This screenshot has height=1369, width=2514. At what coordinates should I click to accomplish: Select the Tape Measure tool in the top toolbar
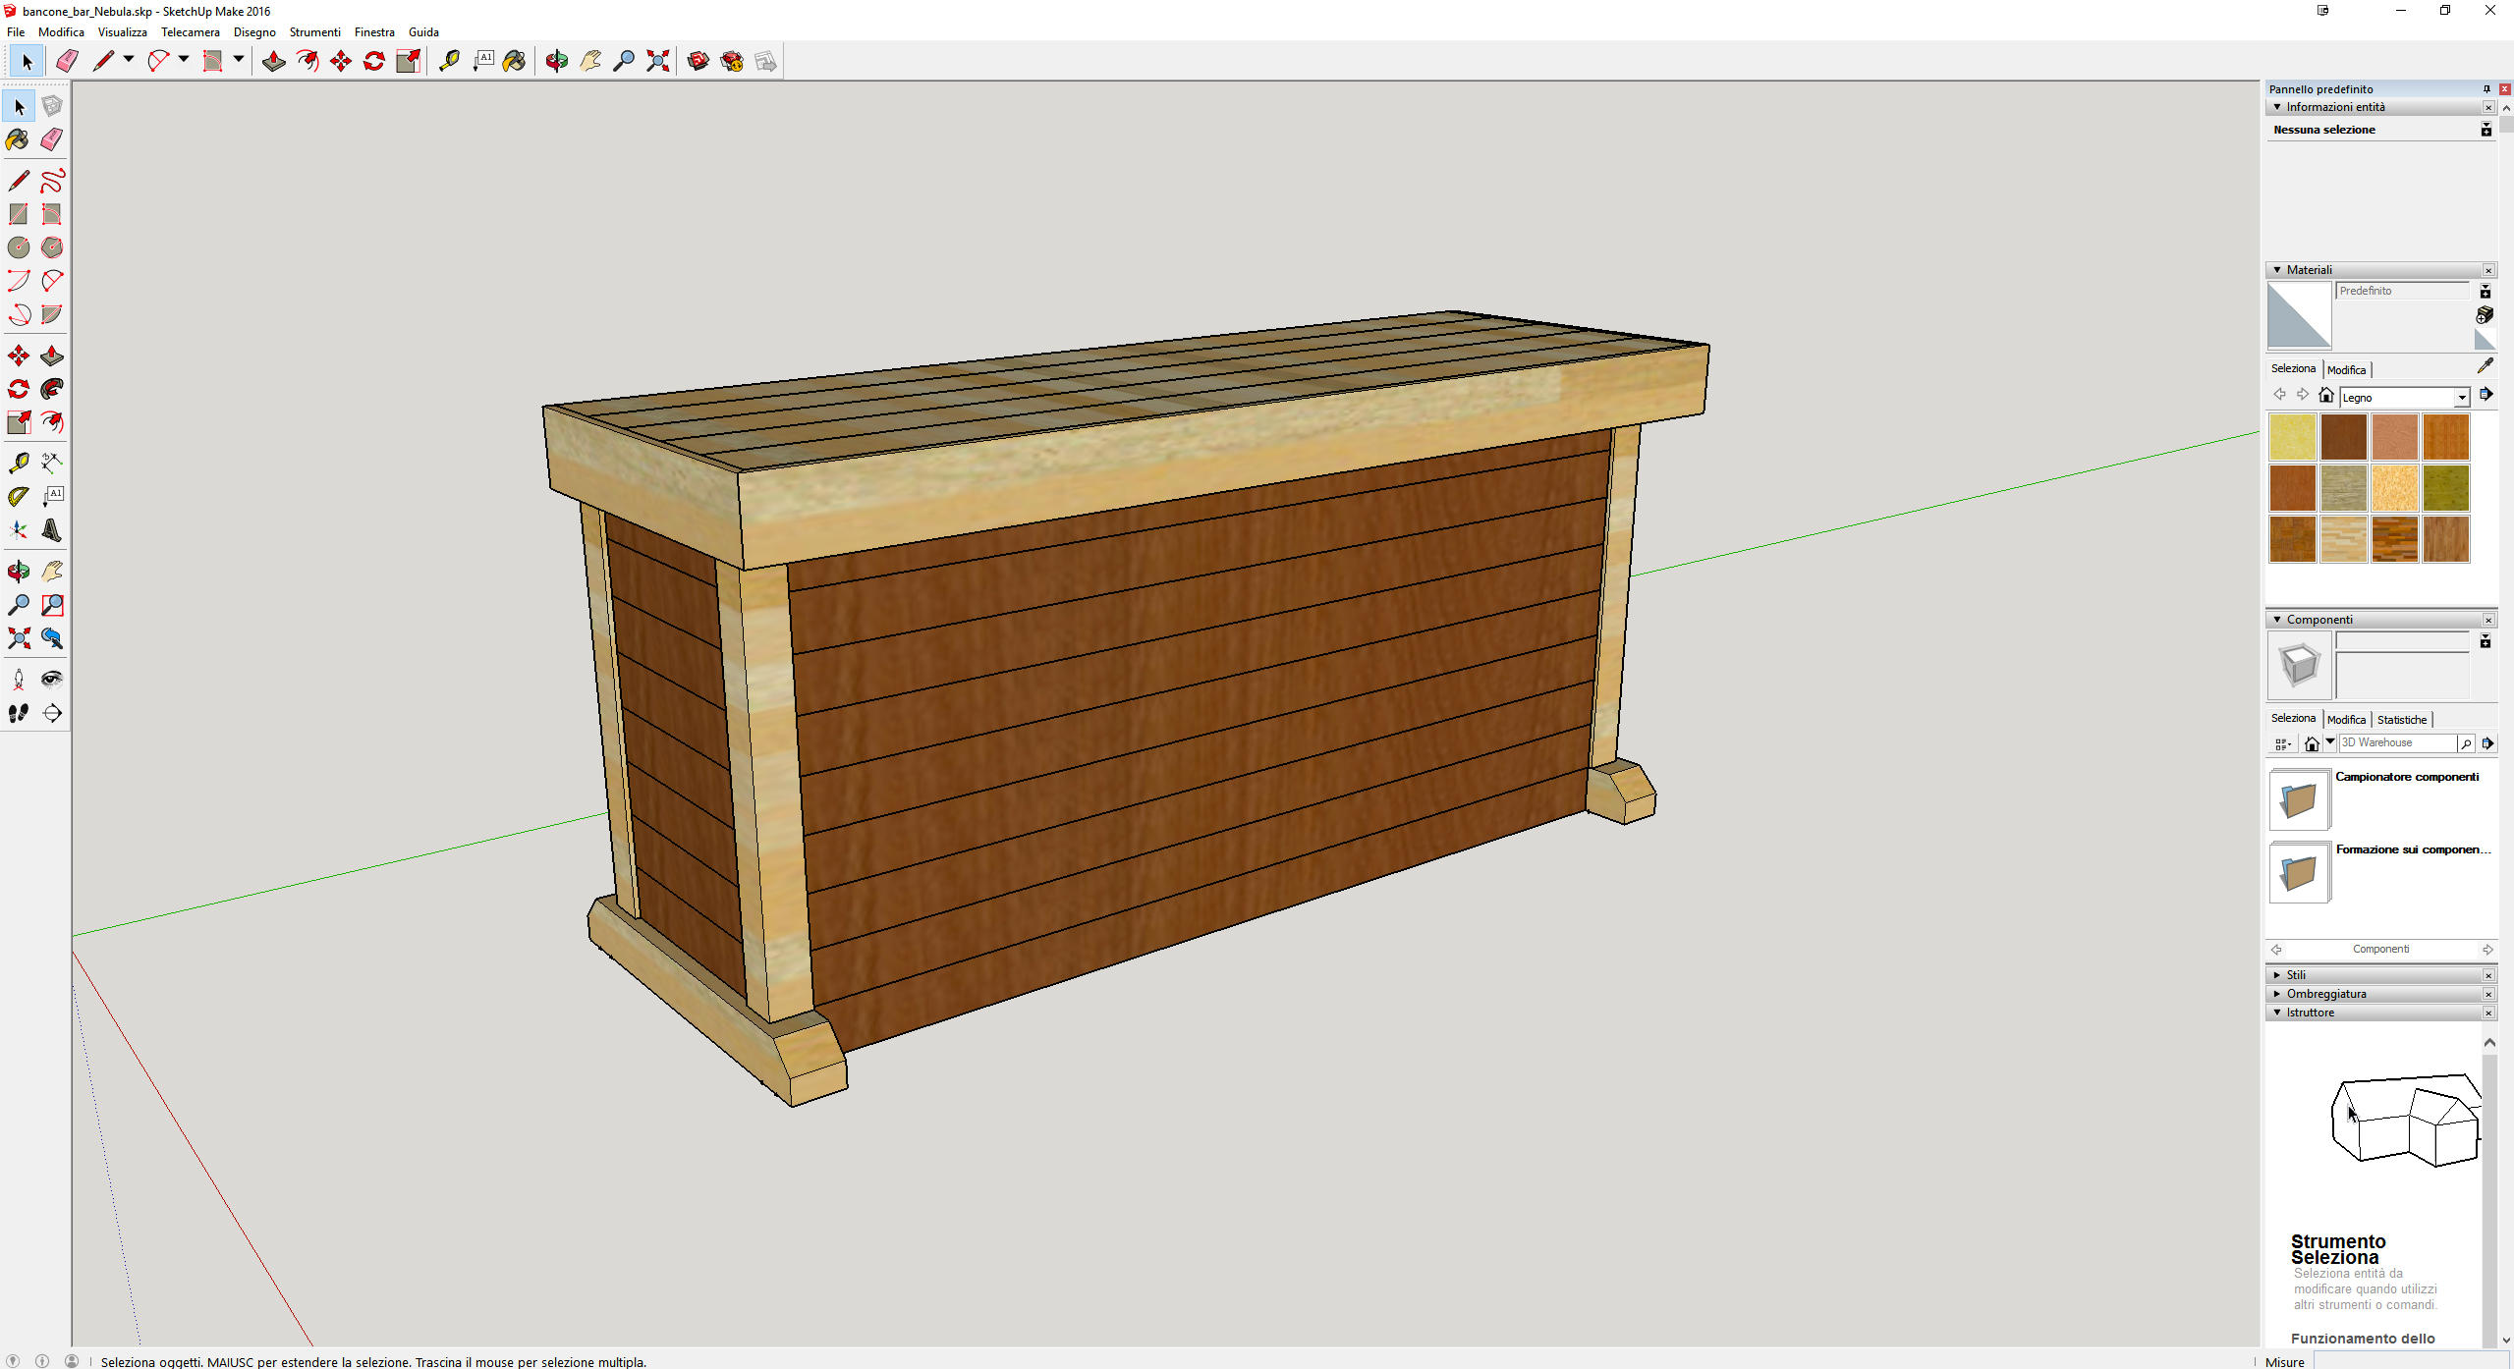[x=449, y=61]
